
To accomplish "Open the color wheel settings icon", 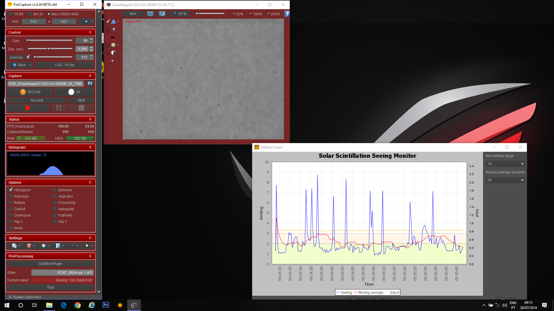I will [x=44, y=246].
